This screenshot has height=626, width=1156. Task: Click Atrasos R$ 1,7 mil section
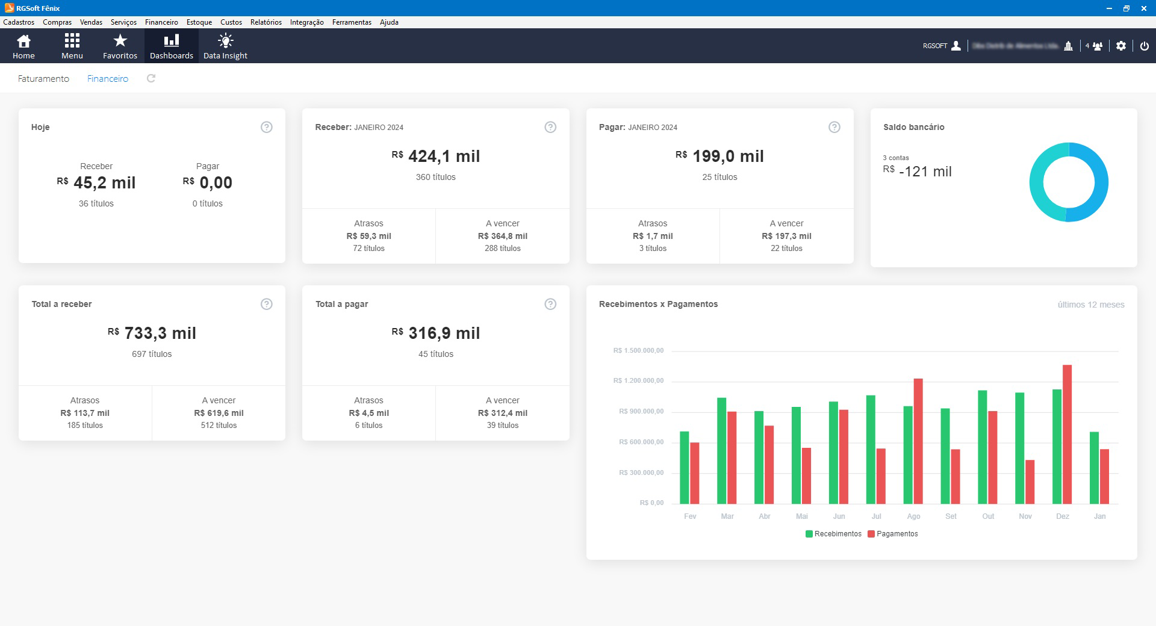(653, 236)
